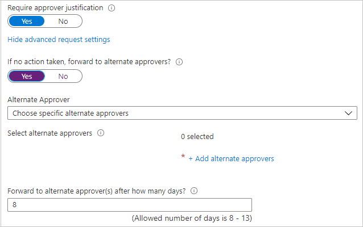This screenshot has width=363, height=227.
Task: Click the Alternate Approver field label
Action: click(39, 100)
